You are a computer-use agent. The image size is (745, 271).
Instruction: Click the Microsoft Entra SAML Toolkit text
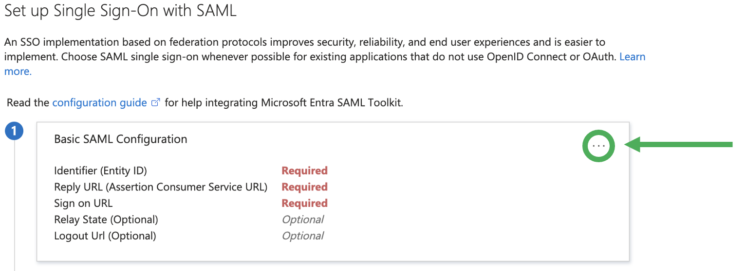[332, 103]
